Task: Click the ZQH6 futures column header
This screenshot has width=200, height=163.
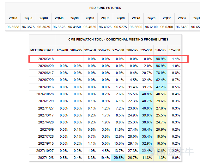Action: pos(13,18)
